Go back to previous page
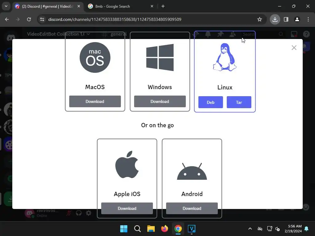The image size is (315, 236). point(7,19)
